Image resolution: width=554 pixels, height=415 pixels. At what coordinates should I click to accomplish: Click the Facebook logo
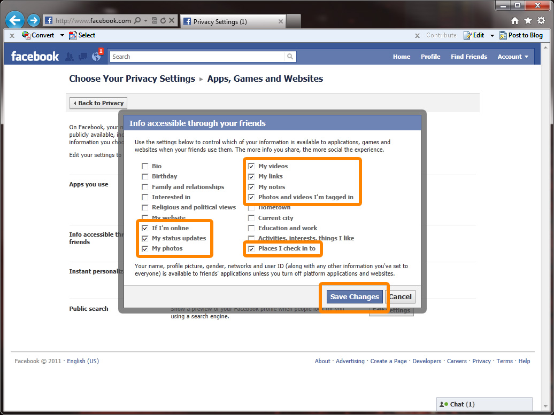[35, 57]
